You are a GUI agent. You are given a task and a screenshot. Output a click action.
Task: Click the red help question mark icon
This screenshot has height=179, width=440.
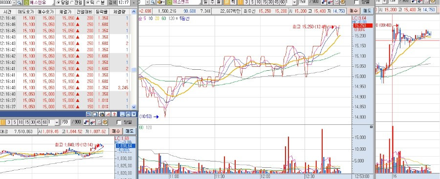[114, 114]
